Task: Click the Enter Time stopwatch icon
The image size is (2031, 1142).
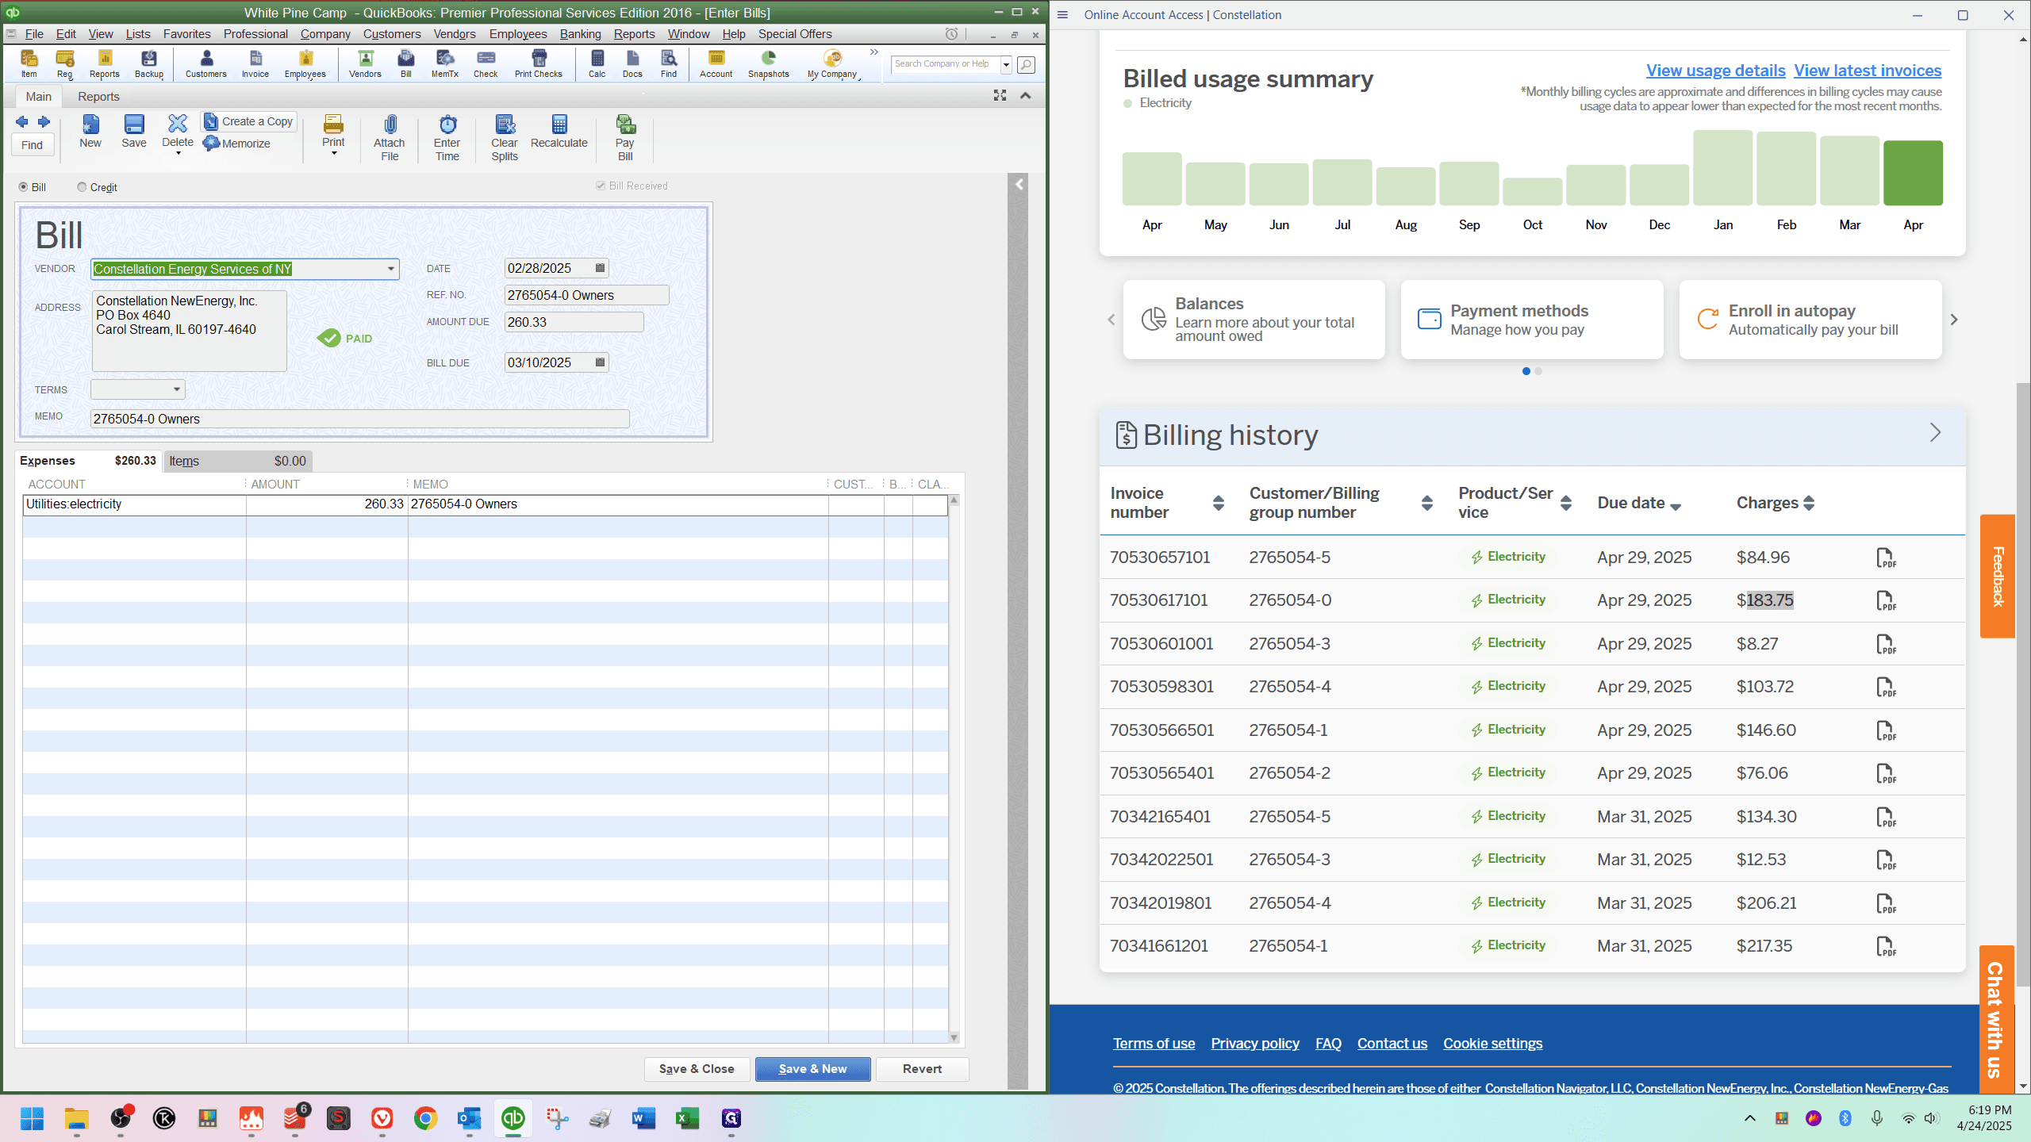Action: click(x=447, y=137)
